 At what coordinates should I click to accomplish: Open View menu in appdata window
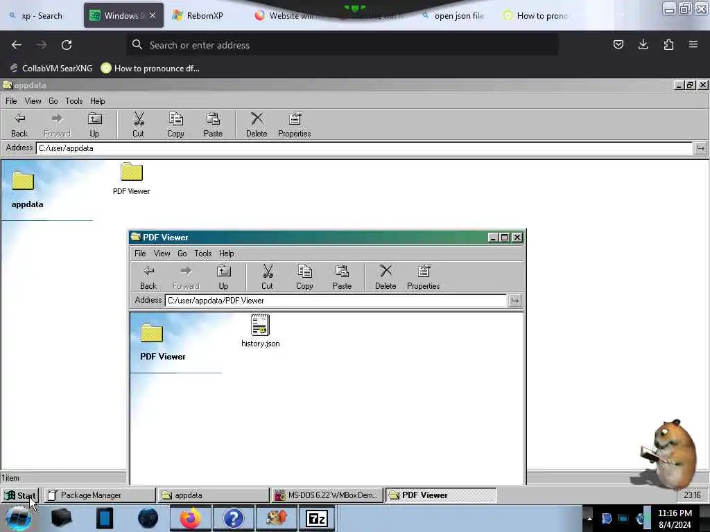pos(33,101)
